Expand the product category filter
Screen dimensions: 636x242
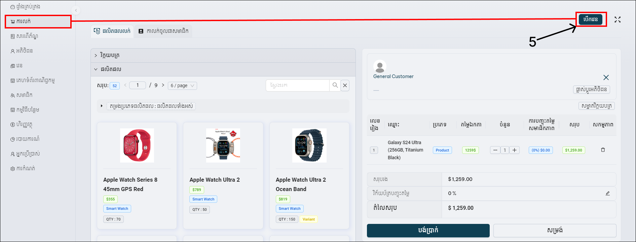(x=102, y=106)
